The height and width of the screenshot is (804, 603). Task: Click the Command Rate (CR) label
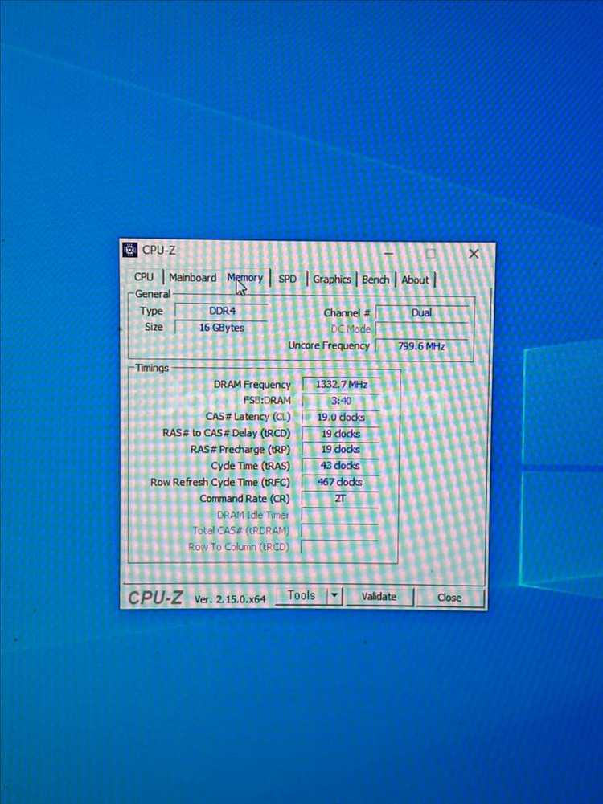click(x=244, y=499)
